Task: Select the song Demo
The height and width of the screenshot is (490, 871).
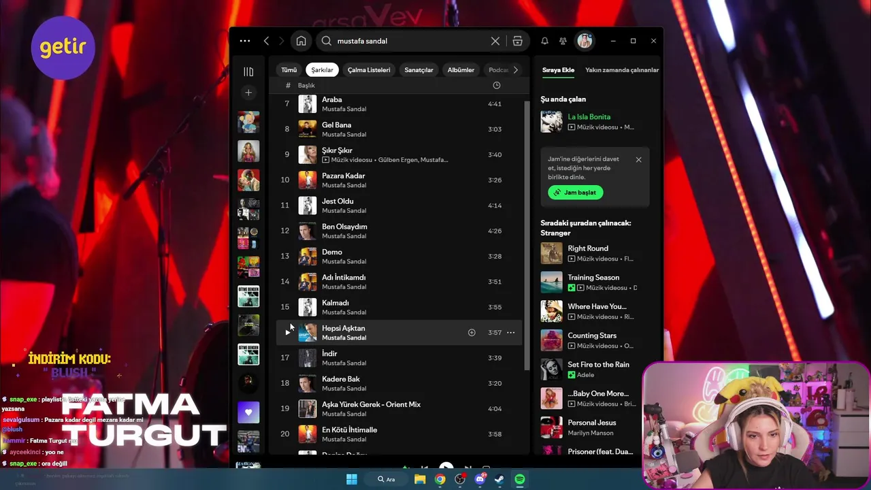Action: click(399, 257)
